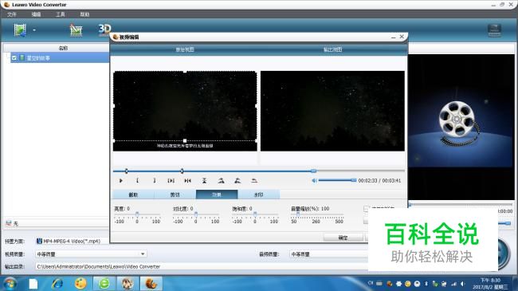Click the play-clip-segment icon
This screenshot has width=518, height=291.
(171, 180)
